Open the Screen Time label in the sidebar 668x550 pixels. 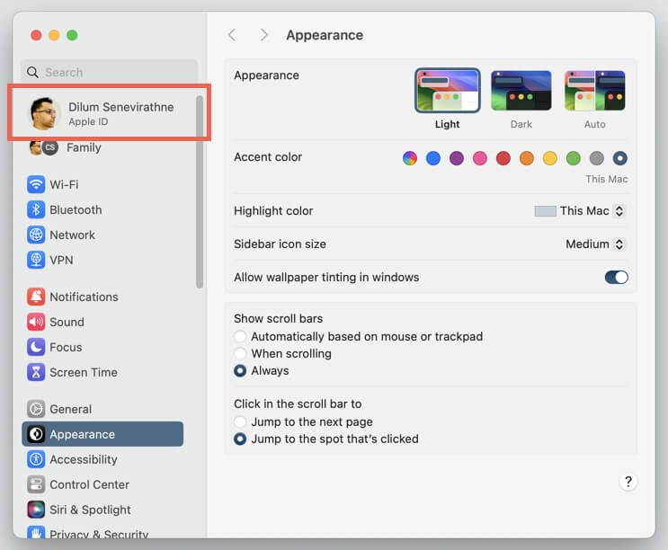coord(84,372)
